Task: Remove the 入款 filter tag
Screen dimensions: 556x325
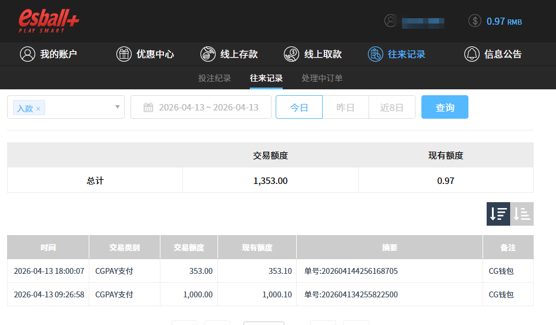Action: [x=38, y=109]
